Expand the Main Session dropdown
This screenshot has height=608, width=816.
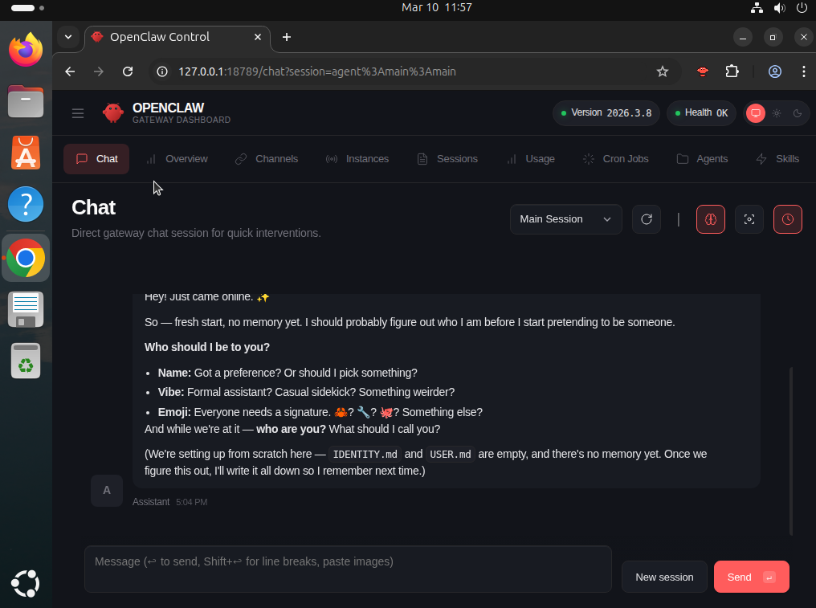[x=565, y=219]
